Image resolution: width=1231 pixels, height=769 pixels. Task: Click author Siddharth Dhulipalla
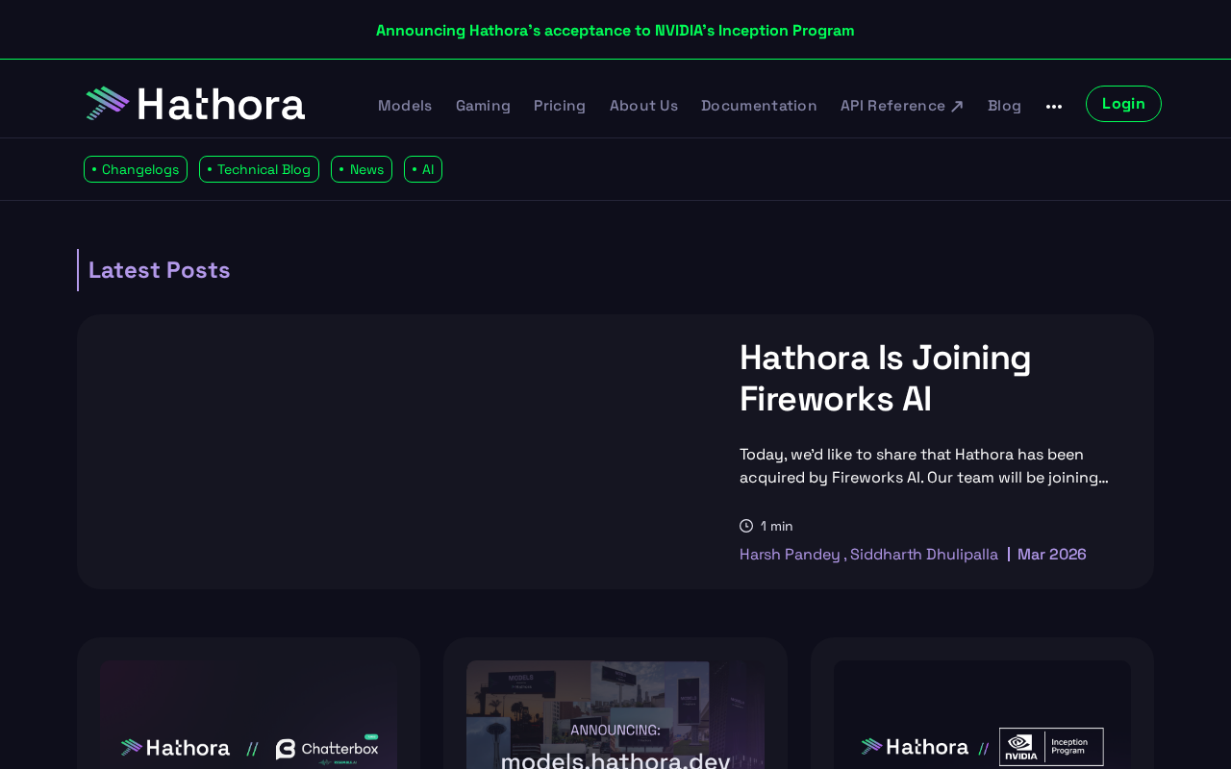pos(923,555)
